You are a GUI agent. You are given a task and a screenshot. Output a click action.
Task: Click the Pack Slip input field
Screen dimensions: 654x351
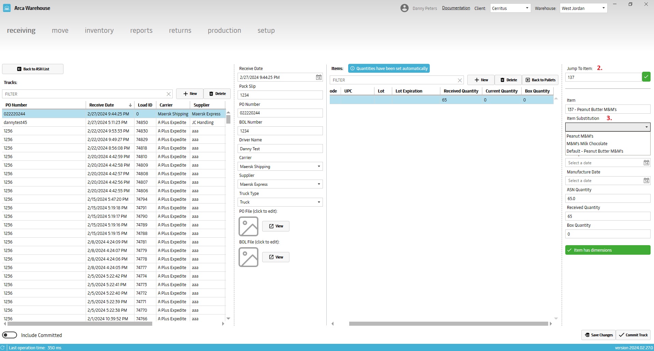[x=280, y=95]
